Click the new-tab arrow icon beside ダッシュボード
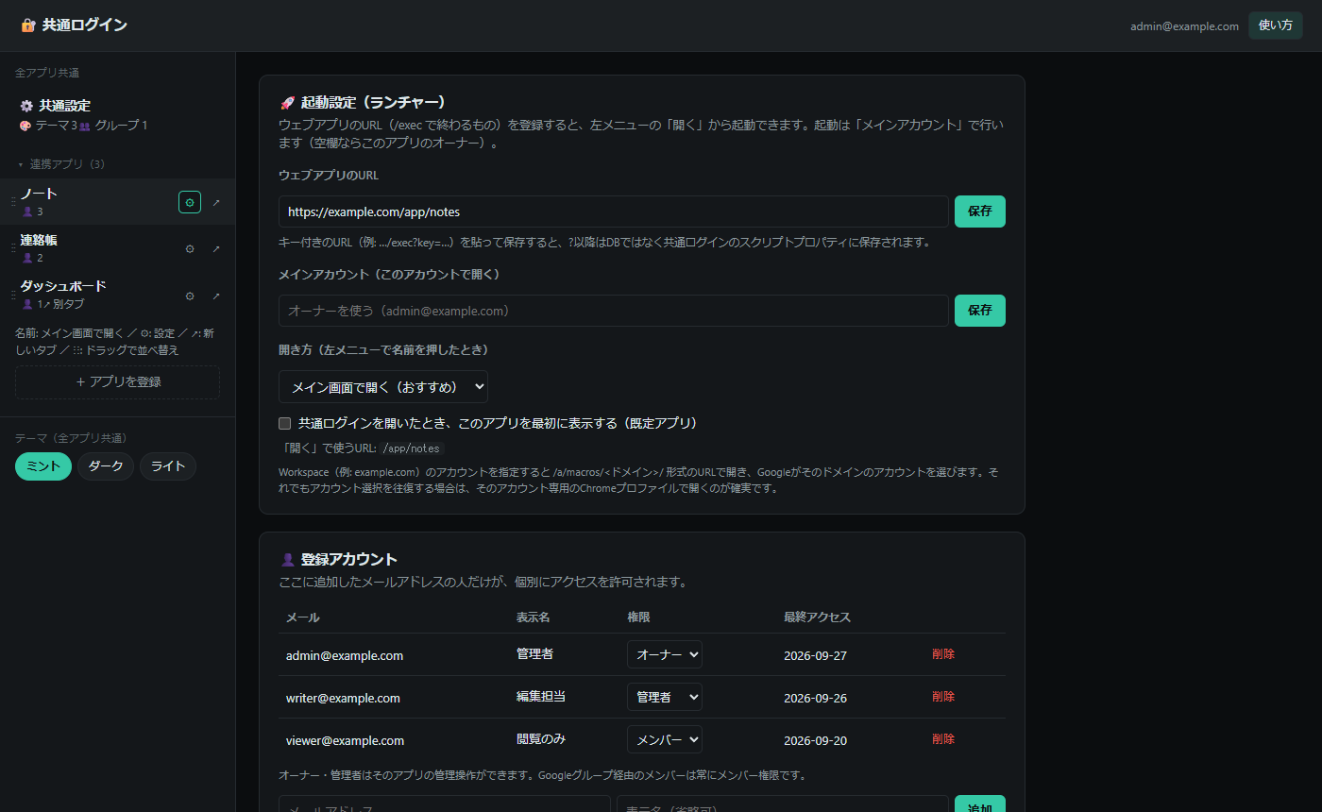This screenshot has height=812, width=1322. pos(216,296)
